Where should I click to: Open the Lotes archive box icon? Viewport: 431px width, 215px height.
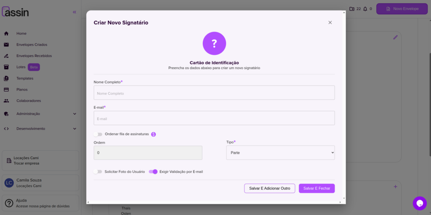(x=6, y=67)
